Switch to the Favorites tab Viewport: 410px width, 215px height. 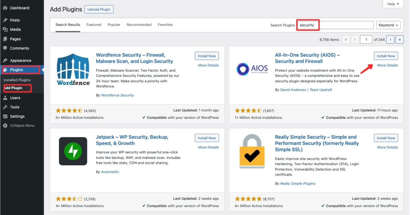(165, 25)
